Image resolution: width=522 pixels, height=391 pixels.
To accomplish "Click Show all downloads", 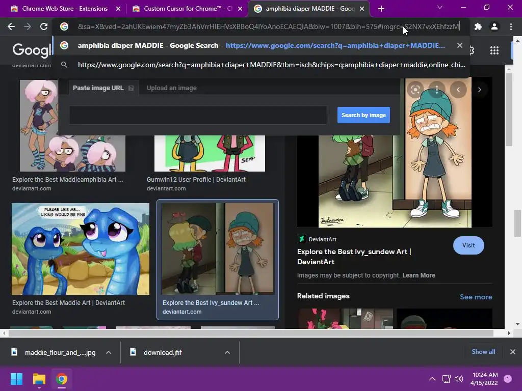I will [483, 352].
